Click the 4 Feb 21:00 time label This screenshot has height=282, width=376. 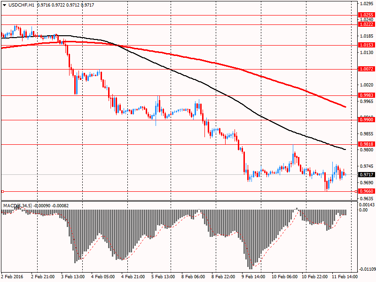(x=133, y=277)
